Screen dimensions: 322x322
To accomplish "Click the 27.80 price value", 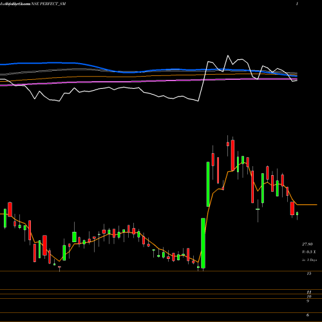I will tap(307, 244).
